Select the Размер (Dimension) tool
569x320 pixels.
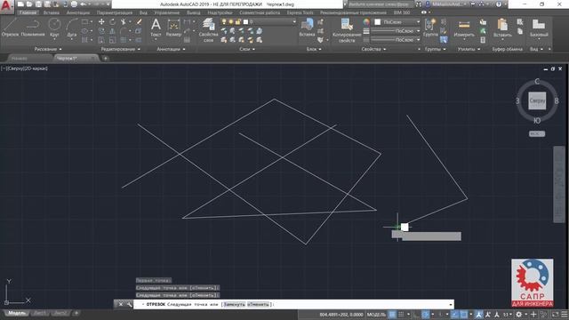point(174,28)
